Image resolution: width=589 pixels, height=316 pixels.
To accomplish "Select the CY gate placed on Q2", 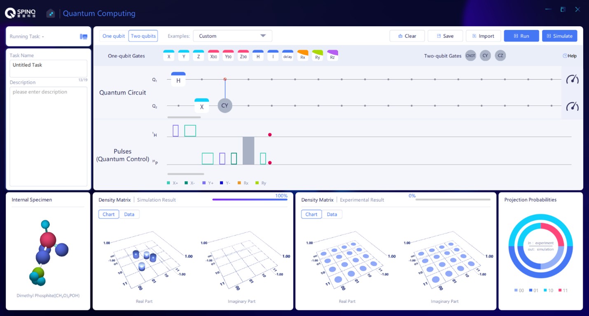I will (225, 106).
